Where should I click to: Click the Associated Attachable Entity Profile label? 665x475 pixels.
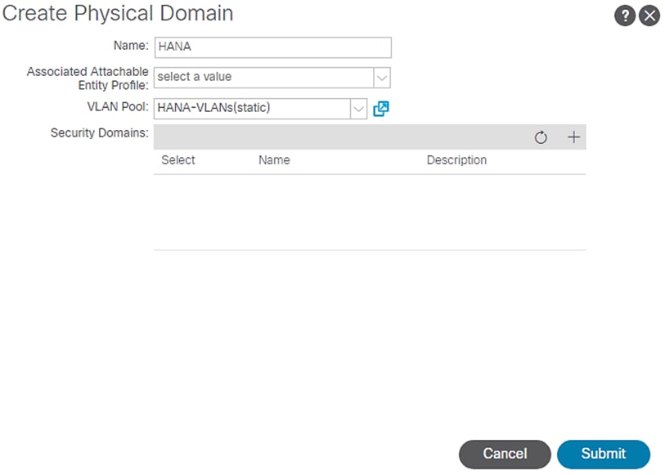[x=88, y=78]
